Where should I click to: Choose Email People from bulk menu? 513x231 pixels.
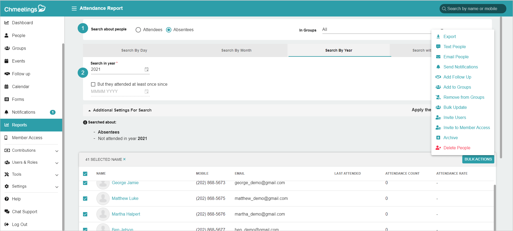click(x=456, y=57)
